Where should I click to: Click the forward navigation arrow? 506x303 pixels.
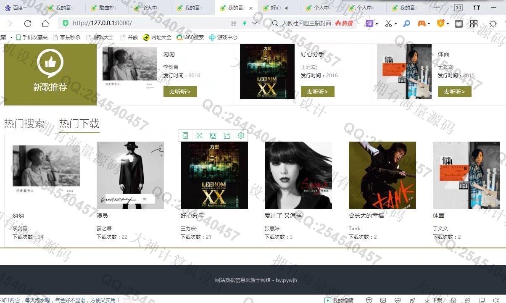tap(10, 24)
